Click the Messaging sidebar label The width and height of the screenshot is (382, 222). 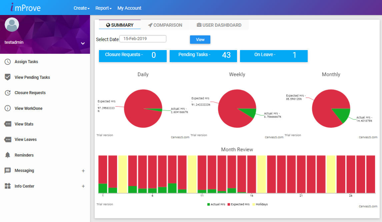pyautogui.click(x=24, y=171)
